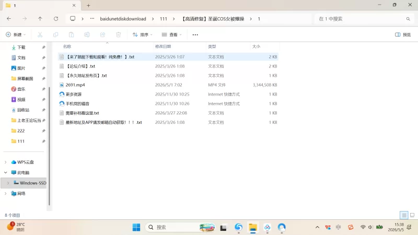The height and width of the screenshot is (235, 418).
Task: Click the Delete trash icon in toolbar
Action: (x=119, y=34)
